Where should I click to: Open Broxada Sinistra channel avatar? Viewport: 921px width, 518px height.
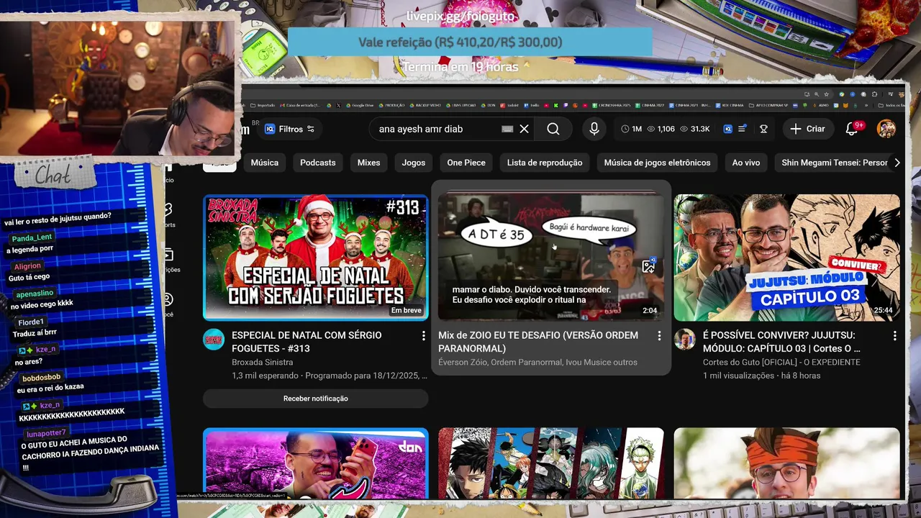pyautogui.click(x=214, y=340)
